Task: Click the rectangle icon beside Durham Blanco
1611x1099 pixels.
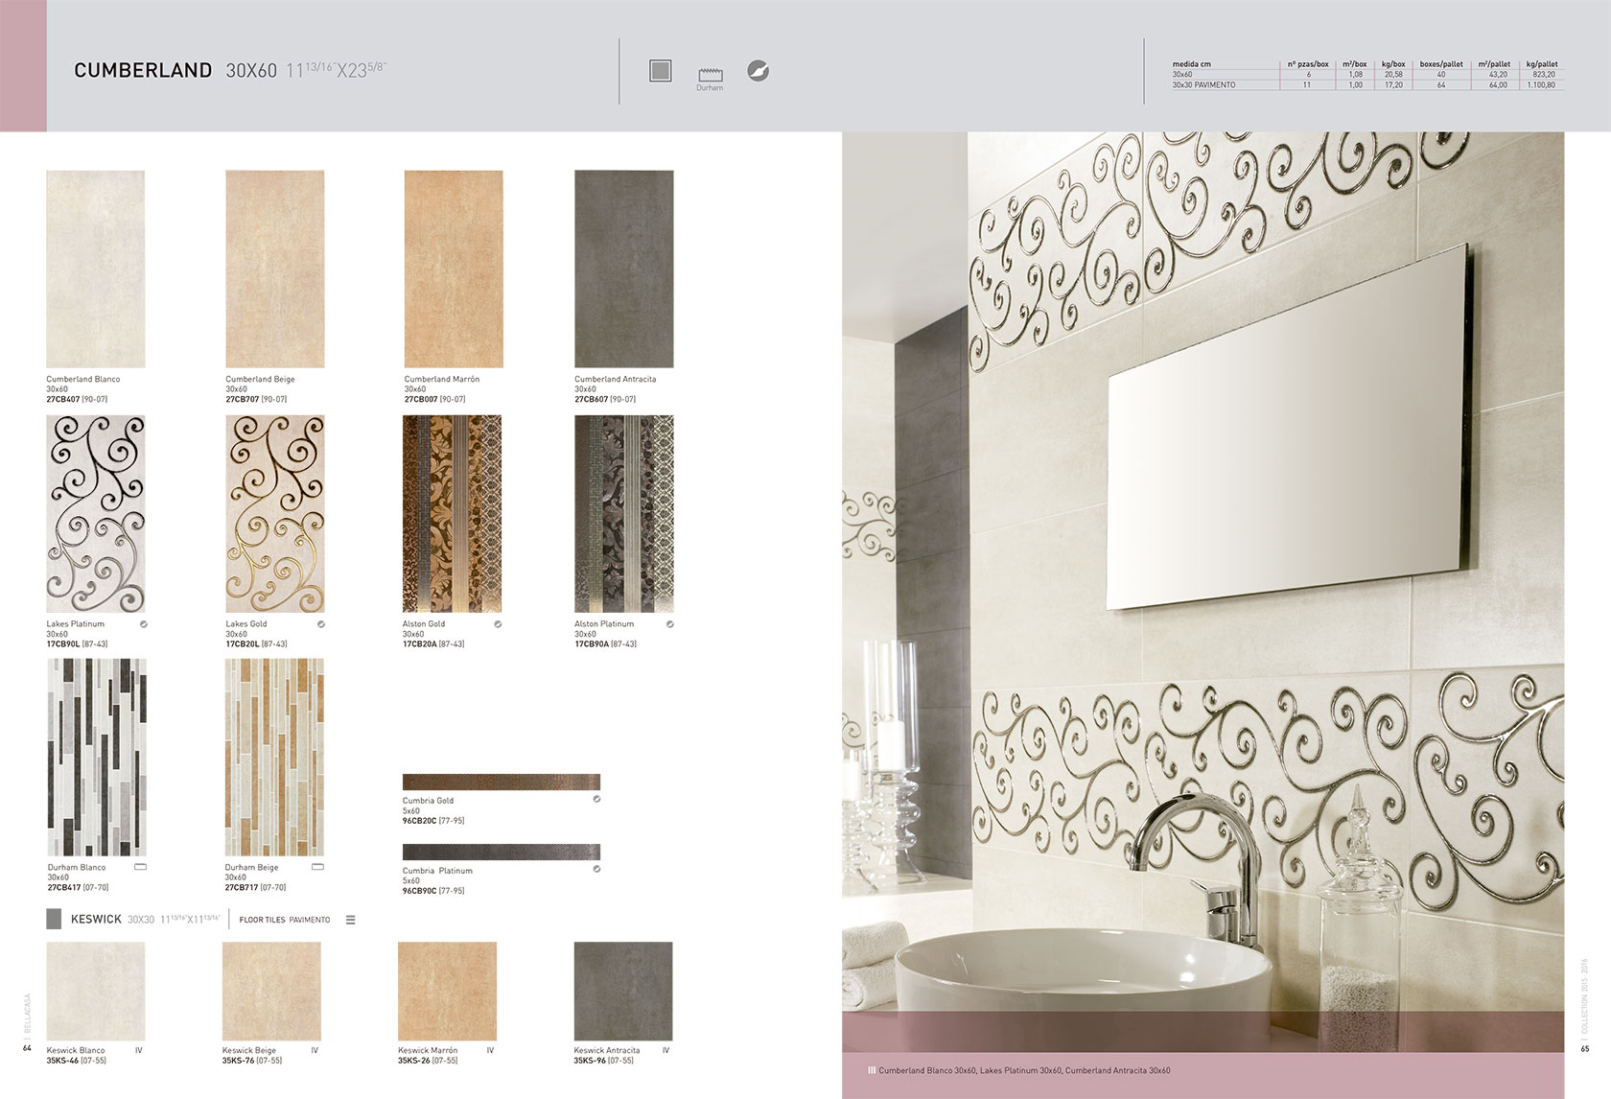Action: [x=141, y=867]
